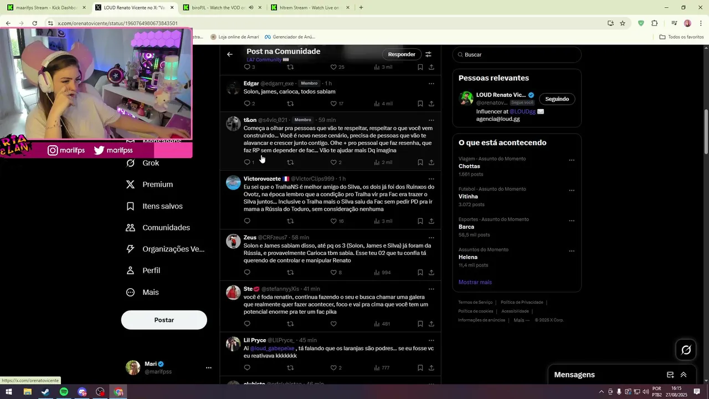Open the Grok floating button
709x399 pixels.
[686, 350]
